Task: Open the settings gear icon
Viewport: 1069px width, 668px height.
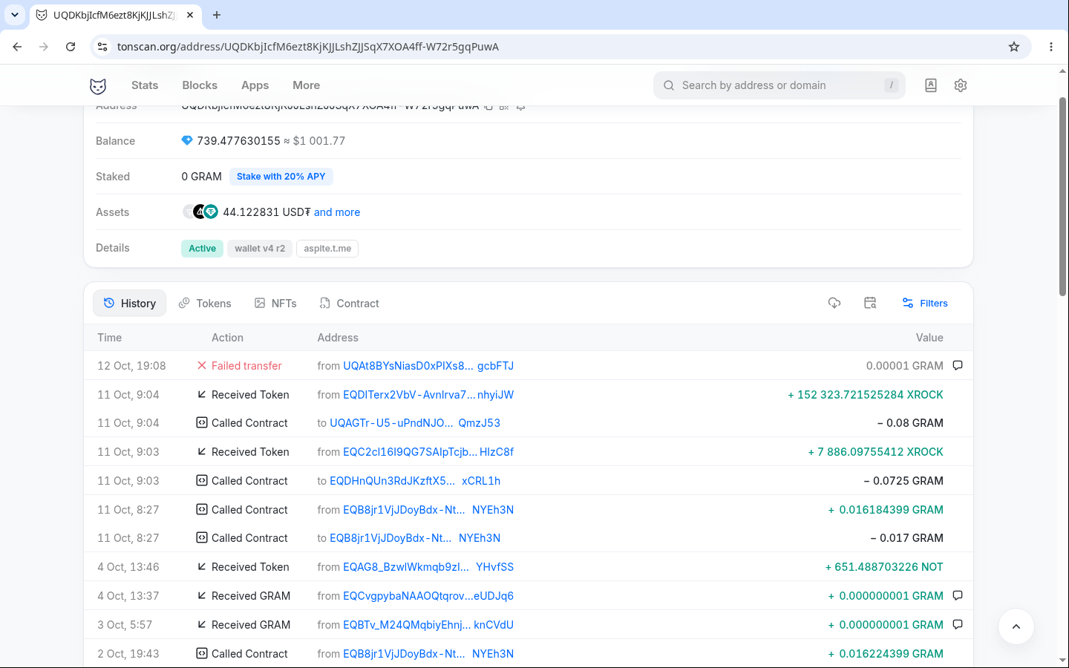Action: [961, 85]
